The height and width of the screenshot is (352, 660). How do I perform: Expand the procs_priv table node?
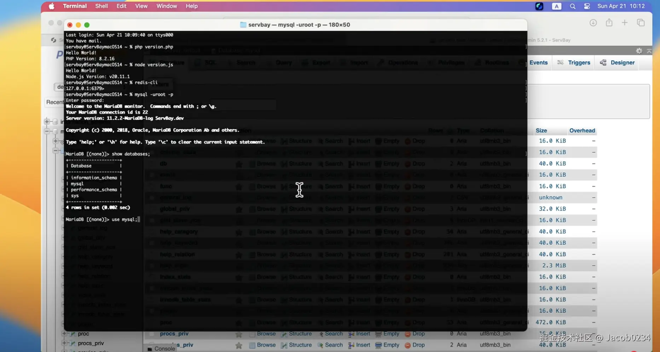(64, 343)
